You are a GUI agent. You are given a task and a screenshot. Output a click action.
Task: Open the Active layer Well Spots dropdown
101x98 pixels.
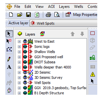[x=63, y=23]
